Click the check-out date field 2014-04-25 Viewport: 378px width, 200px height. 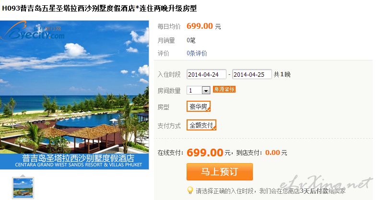(x=252, y=74)
